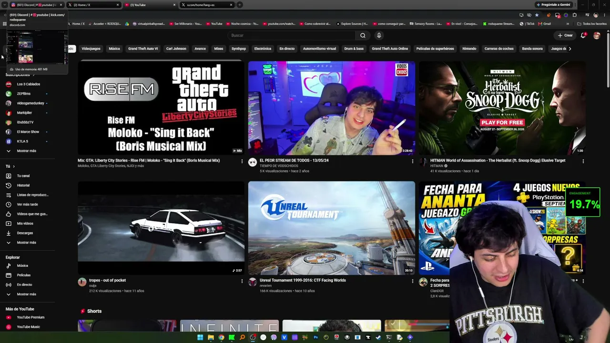Screen dimensions: 610x343
Task: Play EL PEOR STREAM DE TODOS thumbnail
Action: [332, 108]
